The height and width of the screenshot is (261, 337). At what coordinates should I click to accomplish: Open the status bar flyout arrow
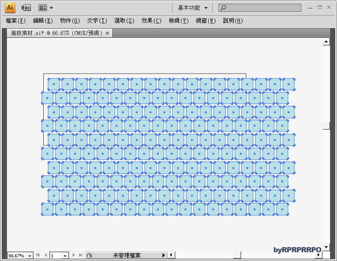(163, 255)
